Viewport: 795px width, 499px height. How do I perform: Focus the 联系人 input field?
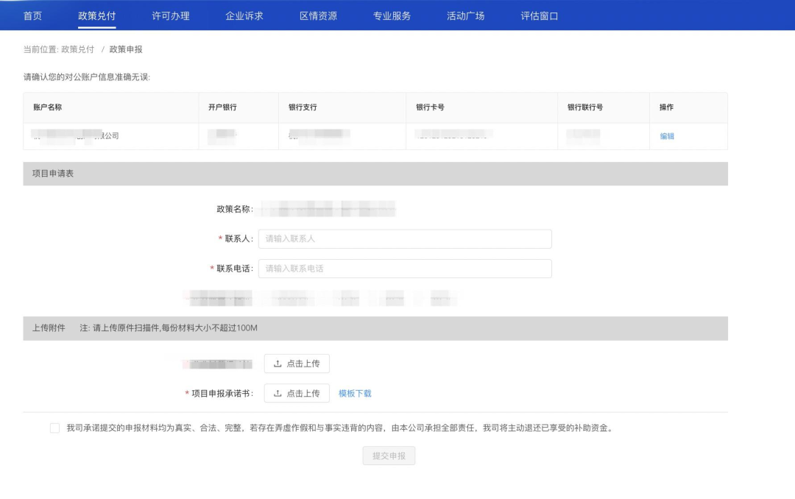[x=405, y=239]
